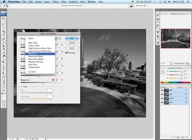The height and width of the screenshot is (140, 192).
Task: Select the Move tool
Action: [x=3, y=18]
